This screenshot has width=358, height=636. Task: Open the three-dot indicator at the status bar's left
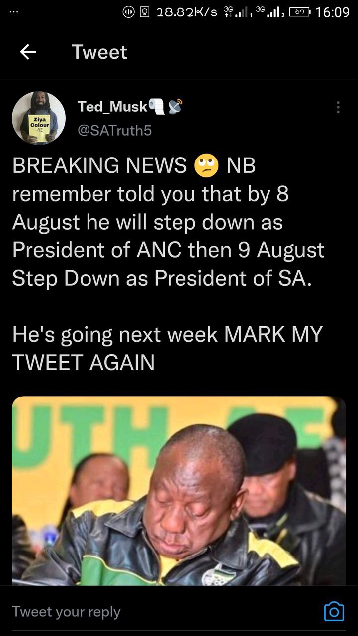[14, 12]
